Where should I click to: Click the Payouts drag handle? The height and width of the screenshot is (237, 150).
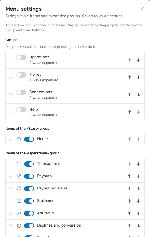[10, 176]
